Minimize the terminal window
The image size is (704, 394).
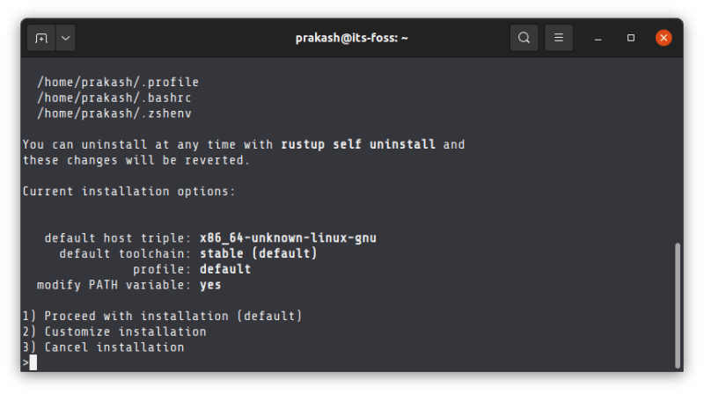[598, 39]
